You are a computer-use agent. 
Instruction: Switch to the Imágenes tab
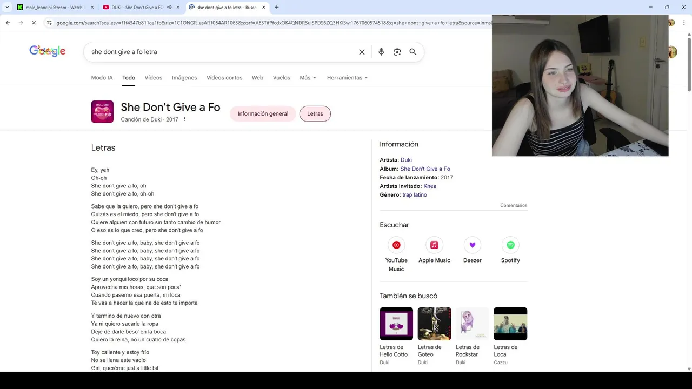[184, 78]
